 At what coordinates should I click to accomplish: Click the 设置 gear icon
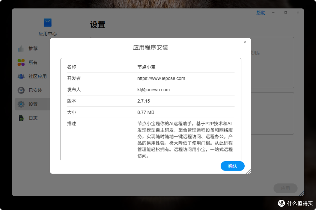point(21,104)
